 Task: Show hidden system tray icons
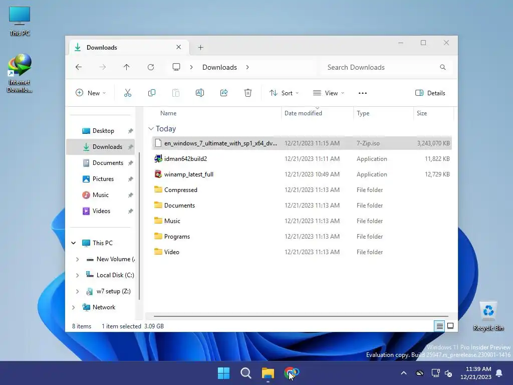(404, 373)
